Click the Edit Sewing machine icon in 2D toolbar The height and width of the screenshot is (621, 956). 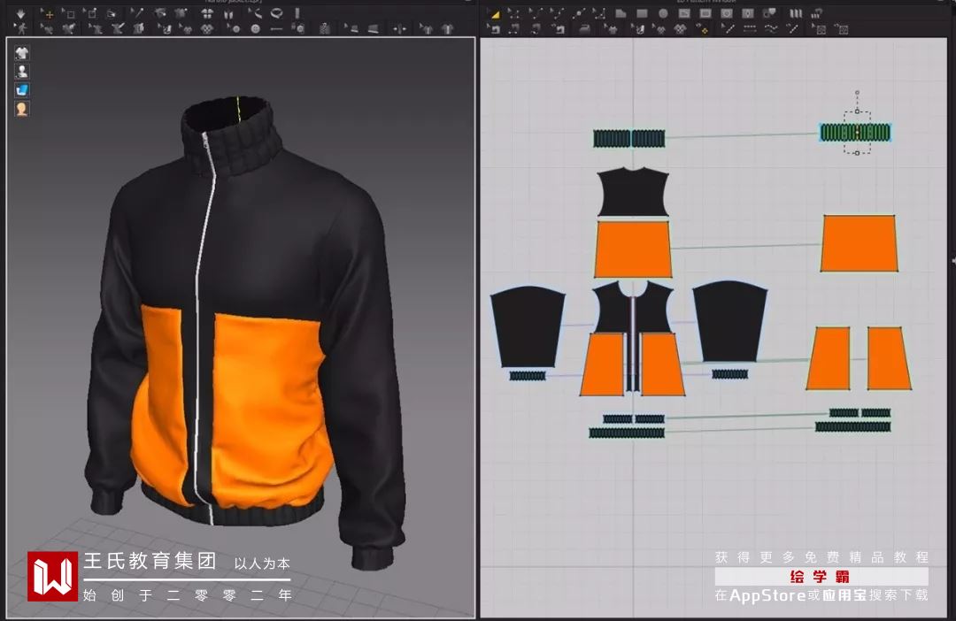pyautogui.click(x=495, y=28)
